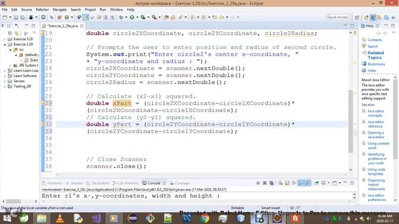Screen dimensions: 399x224
Task: Switch to the Problems tab
Action: [x=52, y=183]
